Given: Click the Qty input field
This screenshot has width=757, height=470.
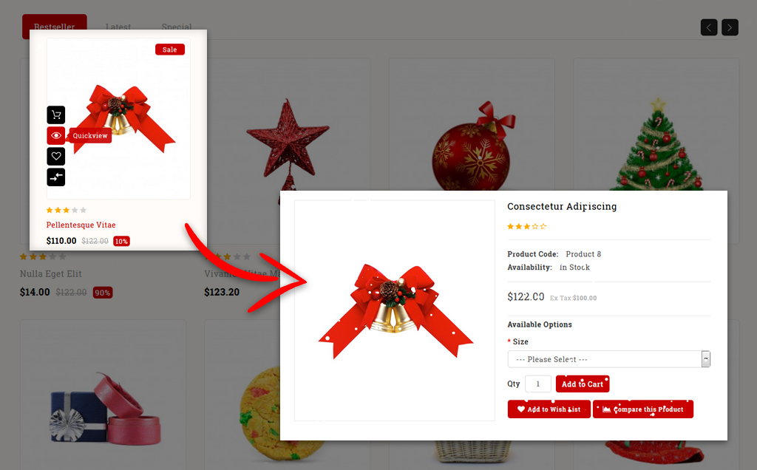Looking at the screenshot, I should pyautogui.click(x=538, y=384).
